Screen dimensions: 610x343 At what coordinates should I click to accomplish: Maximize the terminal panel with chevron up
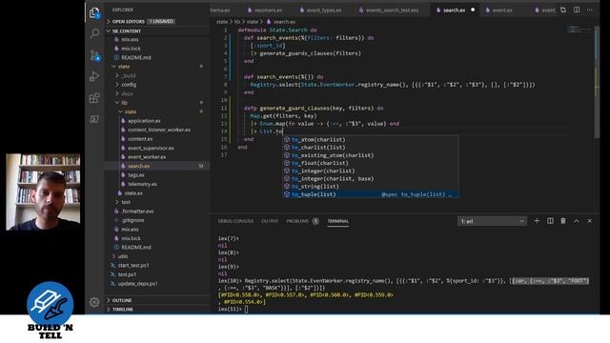[577, 221]
